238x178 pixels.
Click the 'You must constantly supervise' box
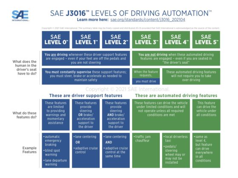pos(86,76)
